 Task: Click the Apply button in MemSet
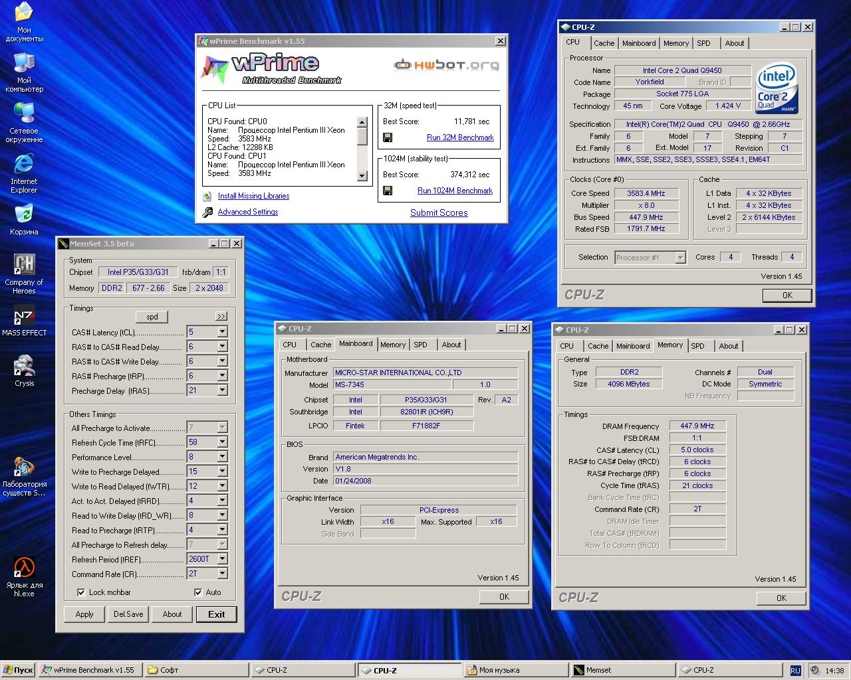(84, 614)
